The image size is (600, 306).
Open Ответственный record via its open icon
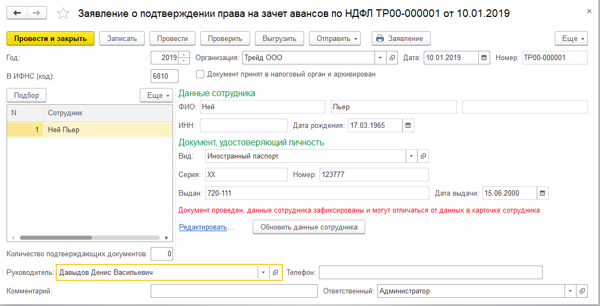582,291
